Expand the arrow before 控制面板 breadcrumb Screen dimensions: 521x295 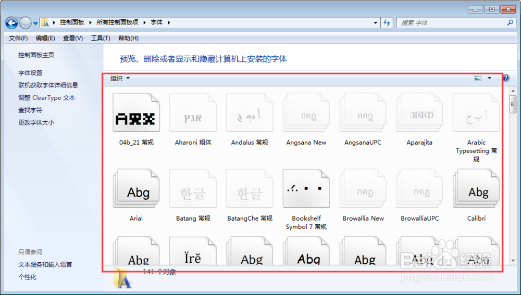tap(54, 22)
